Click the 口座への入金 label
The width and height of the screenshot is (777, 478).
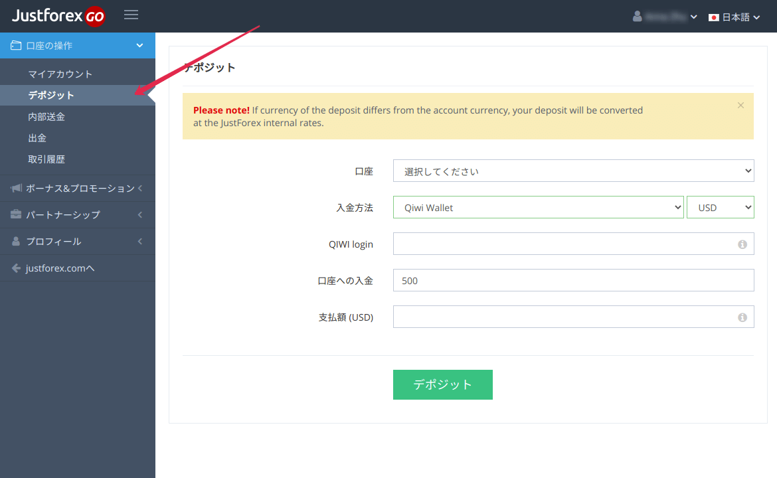345,281
